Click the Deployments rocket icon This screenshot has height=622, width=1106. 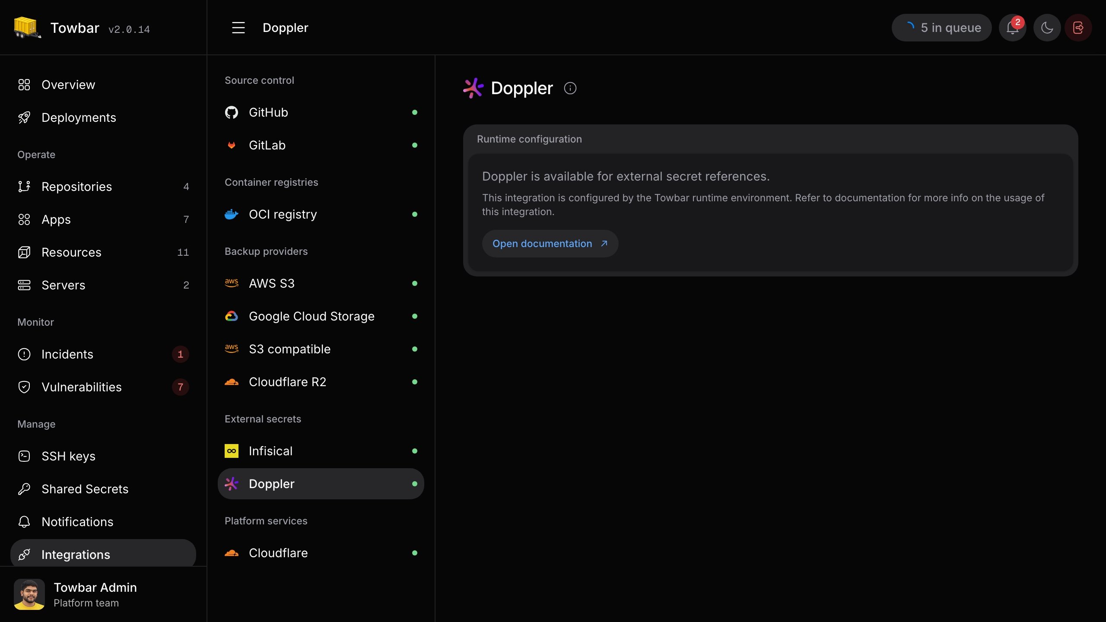click(x=24, y=117)
